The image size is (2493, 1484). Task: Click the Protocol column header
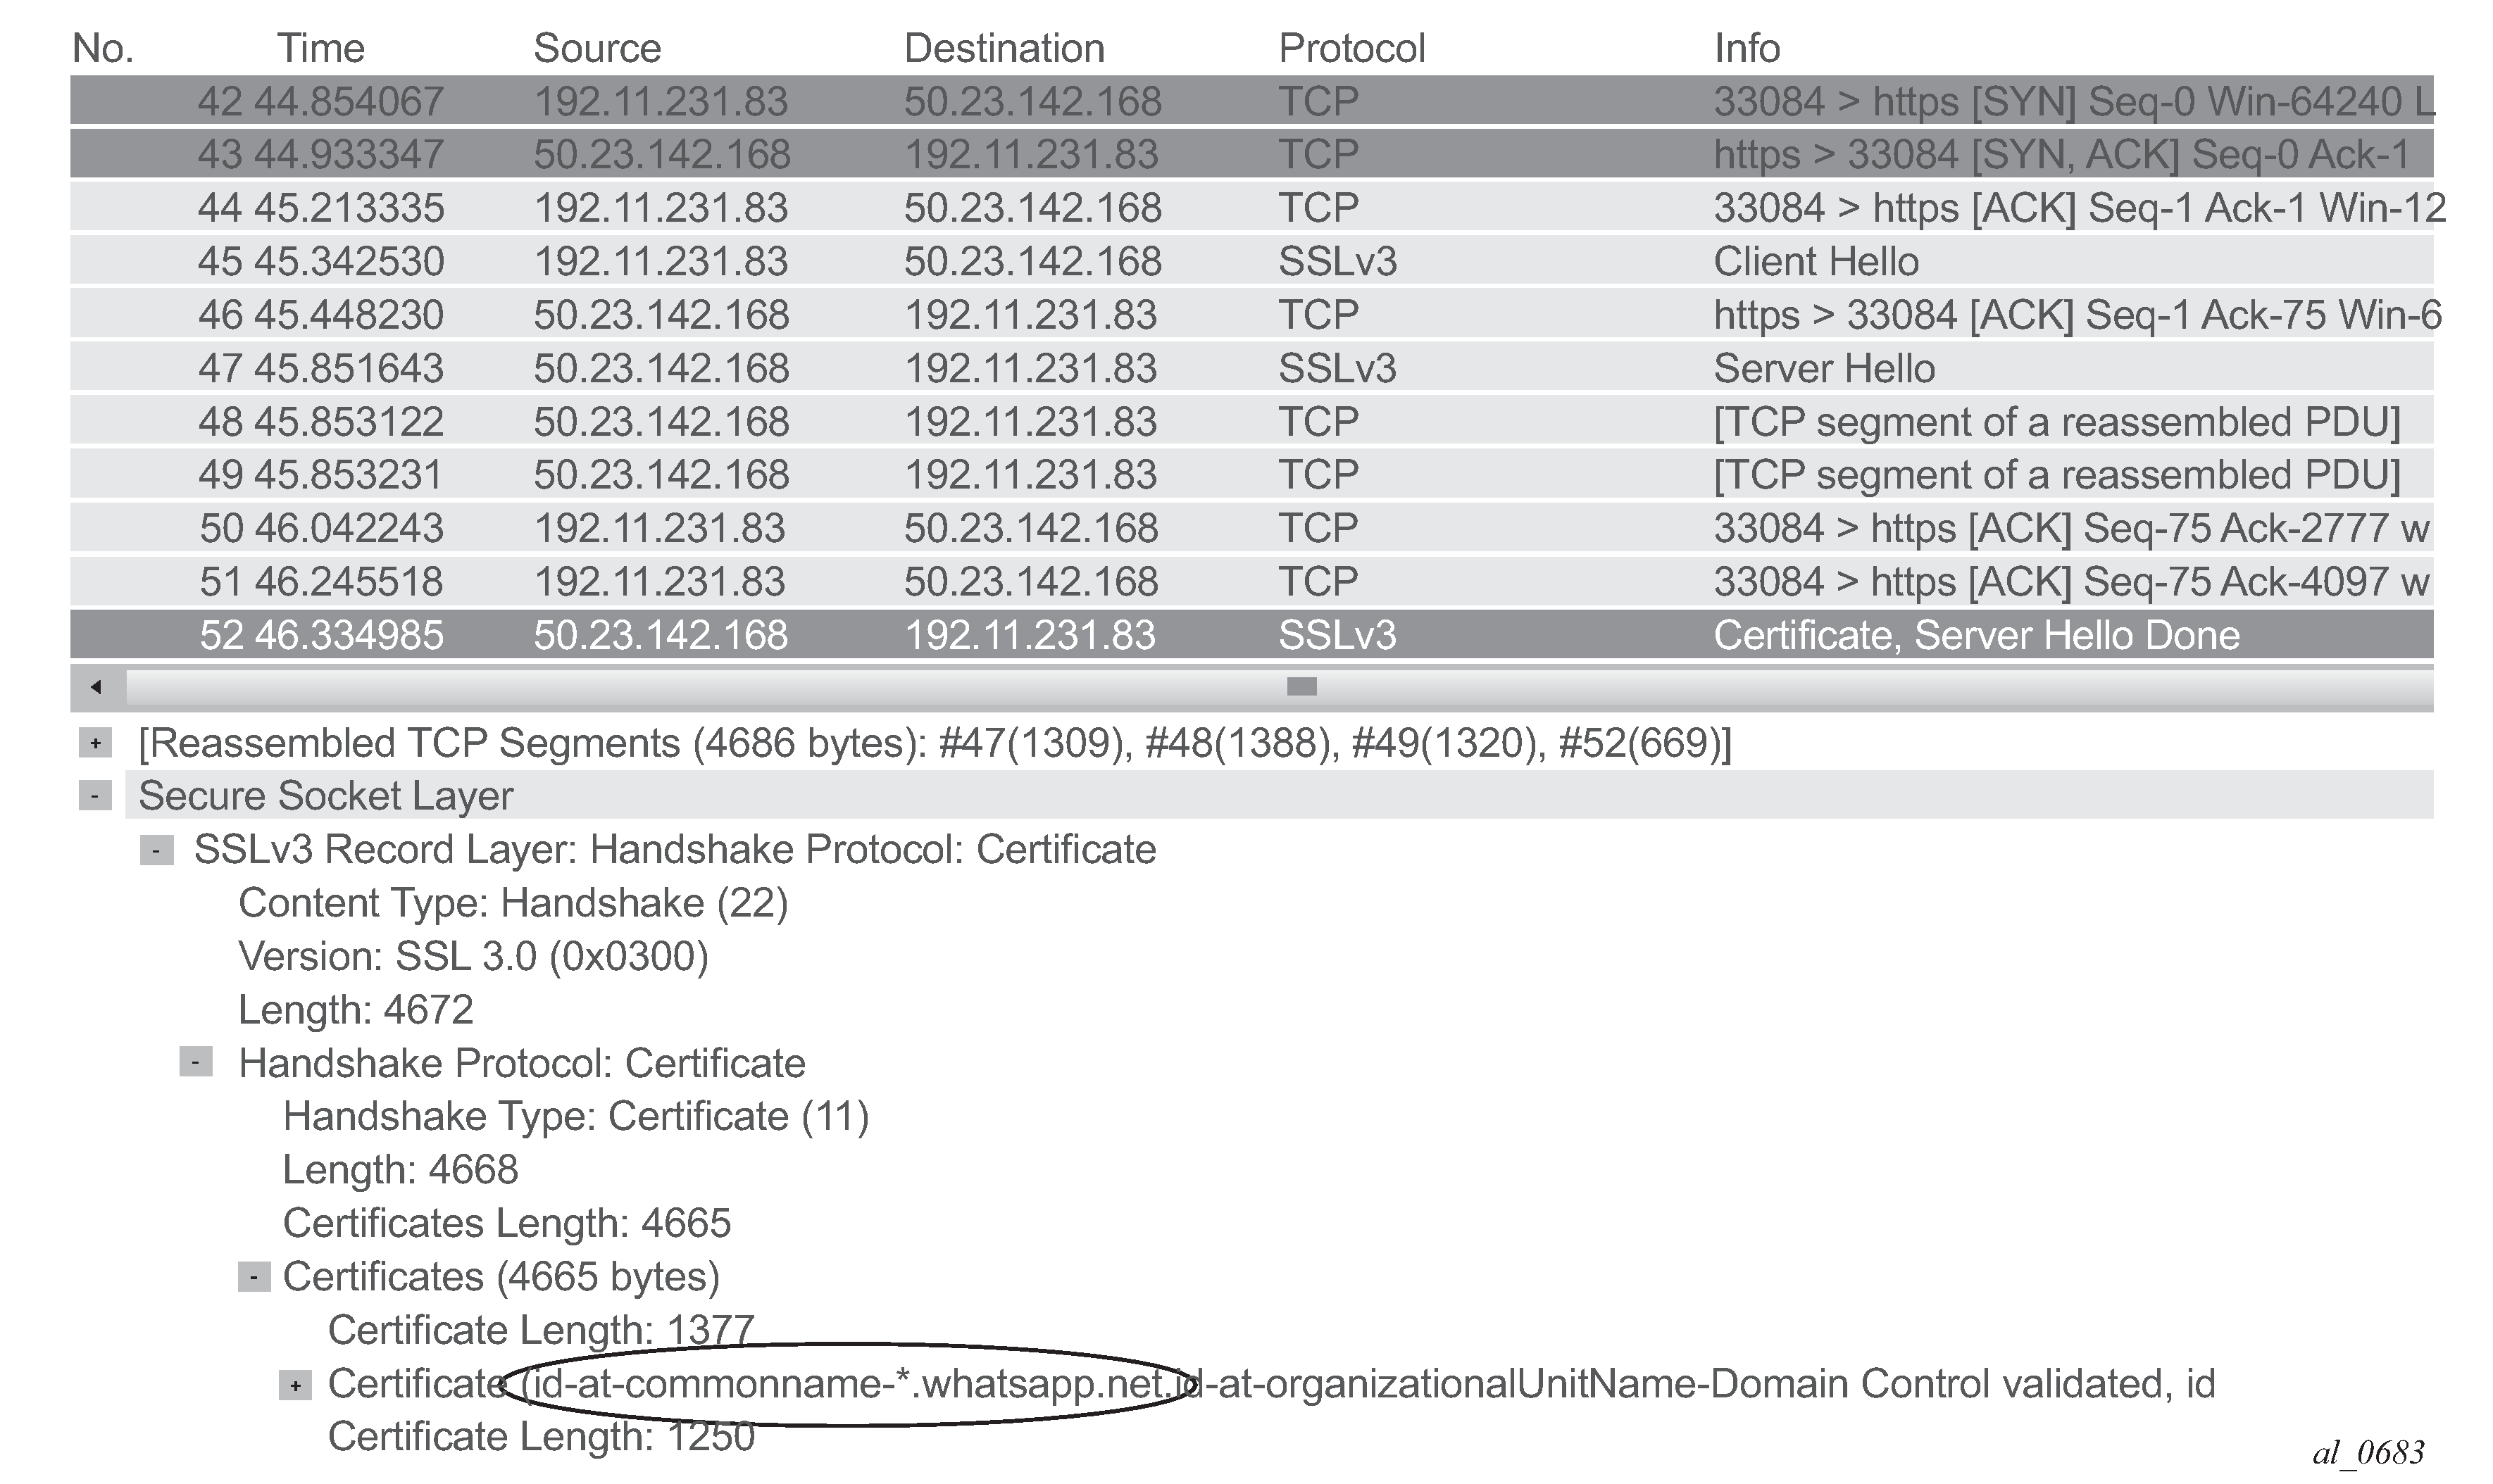coord(1351,48)
